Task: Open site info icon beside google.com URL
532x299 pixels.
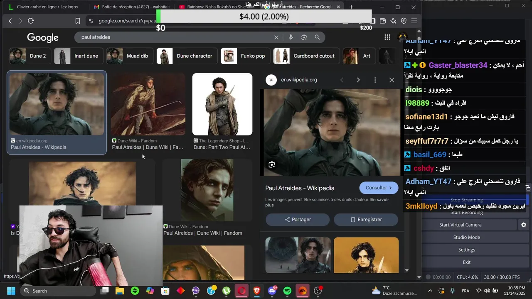Action: tap(91, 21)
